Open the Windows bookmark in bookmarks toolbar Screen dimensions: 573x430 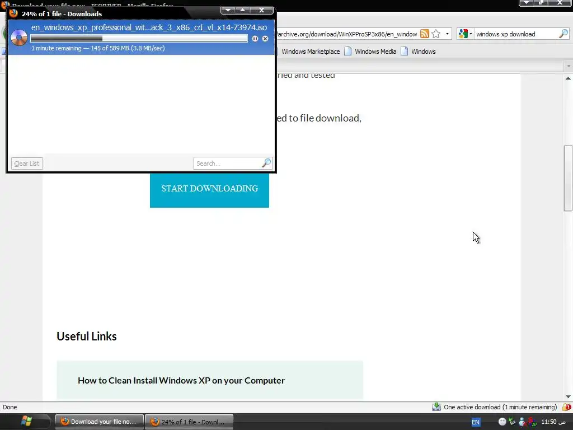tap(419, 52)
